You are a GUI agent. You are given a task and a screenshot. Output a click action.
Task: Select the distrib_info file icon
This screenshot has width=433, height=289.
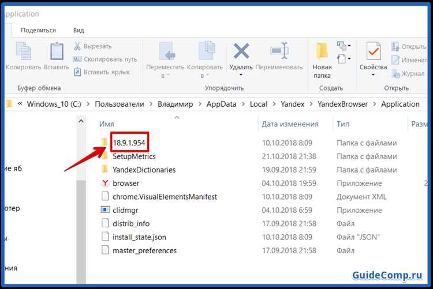tap(105, 223)
